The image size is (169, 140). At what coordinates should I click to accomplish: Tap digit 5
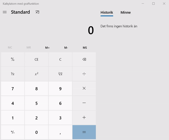[37, 103]
